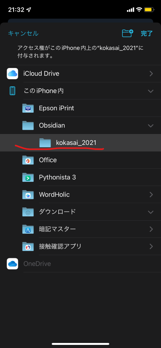Image resolution: width=161 pixels, height=348 pixels.
Task: Tap the Epson iPrint folder icon
Action: click(x=28, y=108)
